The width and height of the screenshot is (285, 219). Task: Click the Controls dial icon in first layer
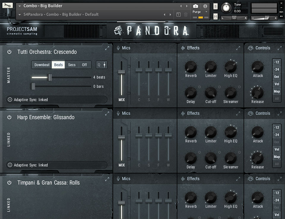(251, 48)
